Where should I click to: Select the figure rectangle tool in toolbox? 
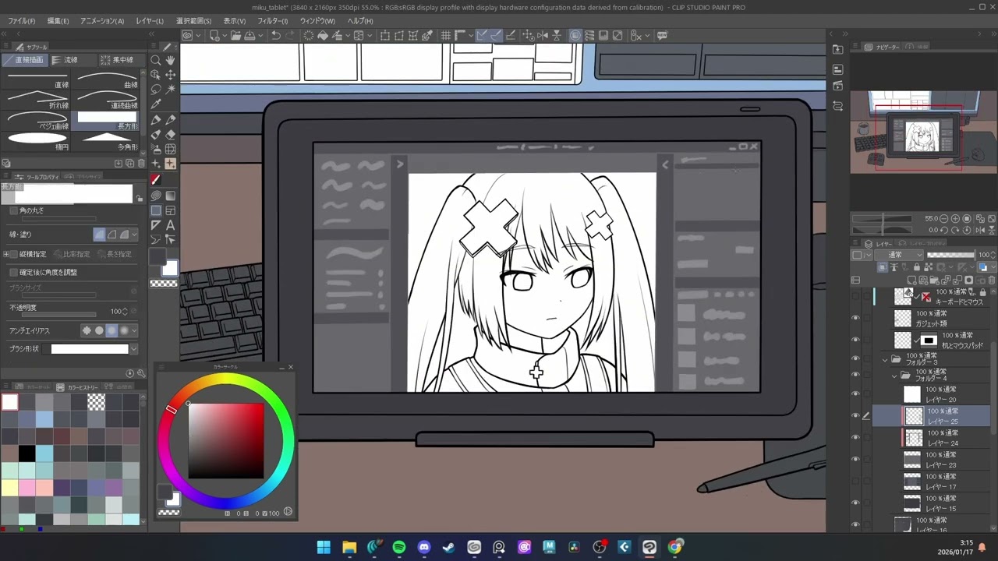point(156,210)
